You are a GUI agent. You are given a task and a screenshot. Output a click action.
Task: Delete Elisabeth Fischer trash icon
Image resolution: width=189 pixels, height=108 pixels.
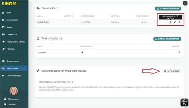pyautogui.click(x=179, y=22)
